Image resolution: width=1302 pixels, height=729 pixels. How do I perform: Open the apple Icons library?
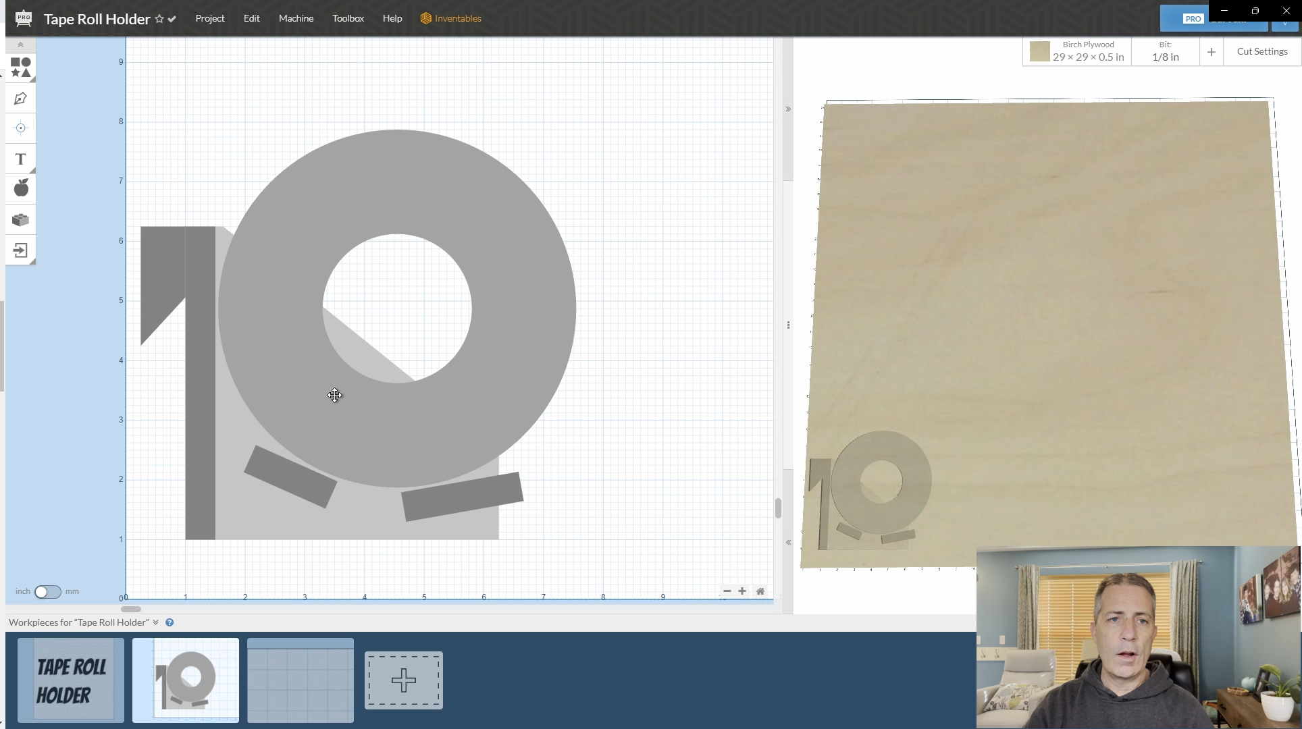pos(21,188)
